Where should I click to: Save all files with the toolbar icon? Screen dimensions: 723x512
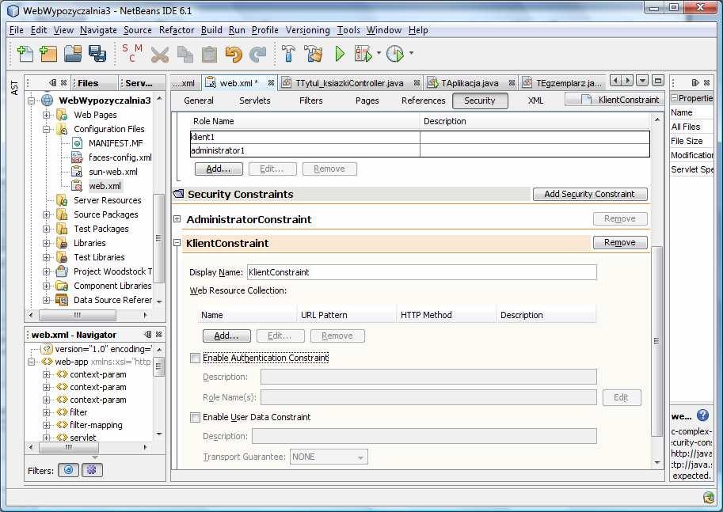click(x=97, y=54)
